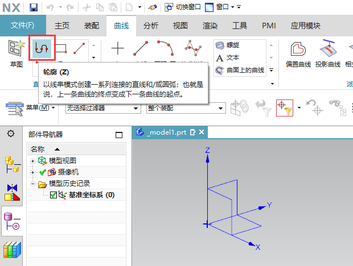Click 切换窗口 switch window button
Viewport: 353px width, 266px height.
[x=182, y=7]
